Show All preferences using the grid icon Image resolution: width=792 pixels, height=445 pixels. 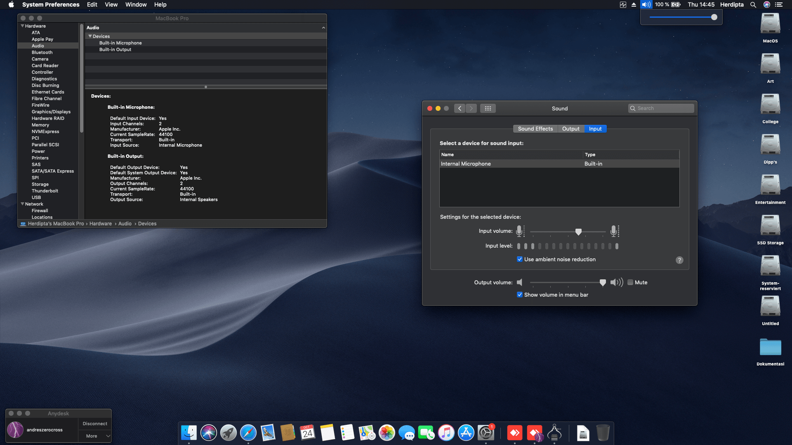[488, 108]
